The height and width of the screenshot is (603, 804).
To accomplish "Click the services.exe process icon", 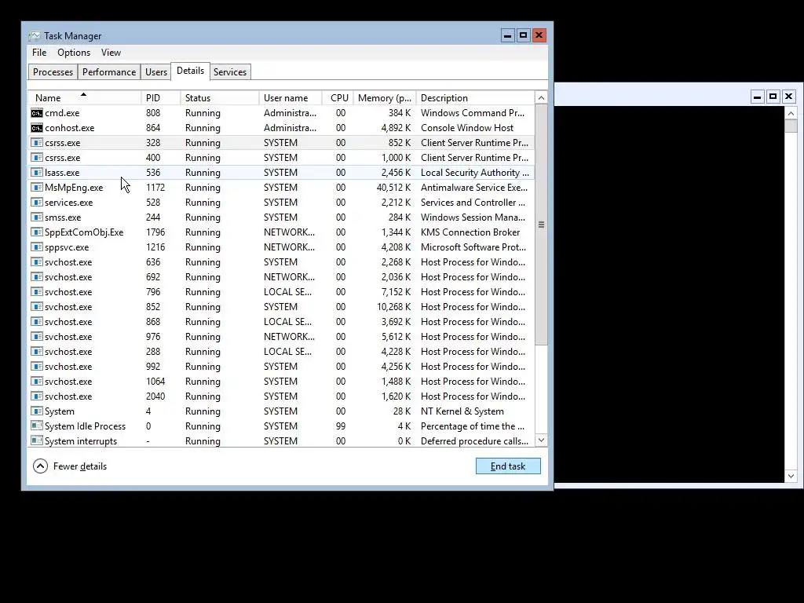I will point(36,202).
